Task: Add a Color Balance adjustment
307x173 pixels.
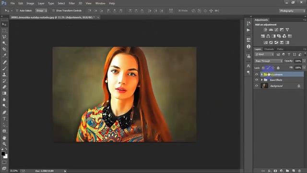Action: pos(268,36)
